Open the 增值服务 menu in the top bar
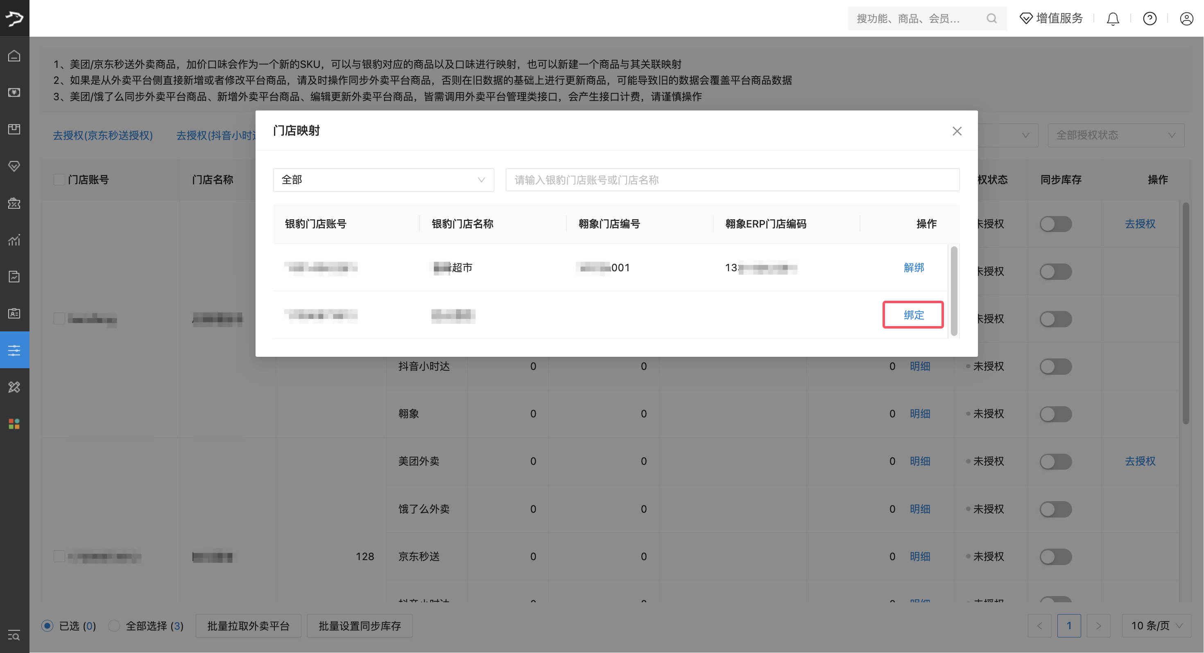Screen dimensions: 1204x653 pyautogui.click(x=1051, y=18)
